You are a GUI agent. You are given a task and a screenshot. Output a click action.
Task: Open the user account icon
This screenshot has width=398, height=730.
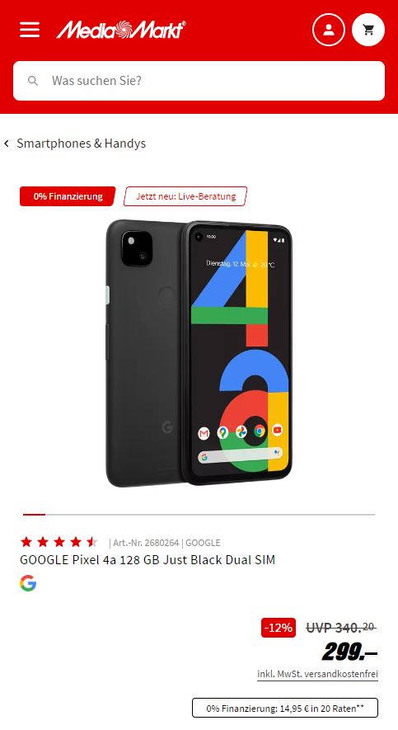(x=329, y=31)
